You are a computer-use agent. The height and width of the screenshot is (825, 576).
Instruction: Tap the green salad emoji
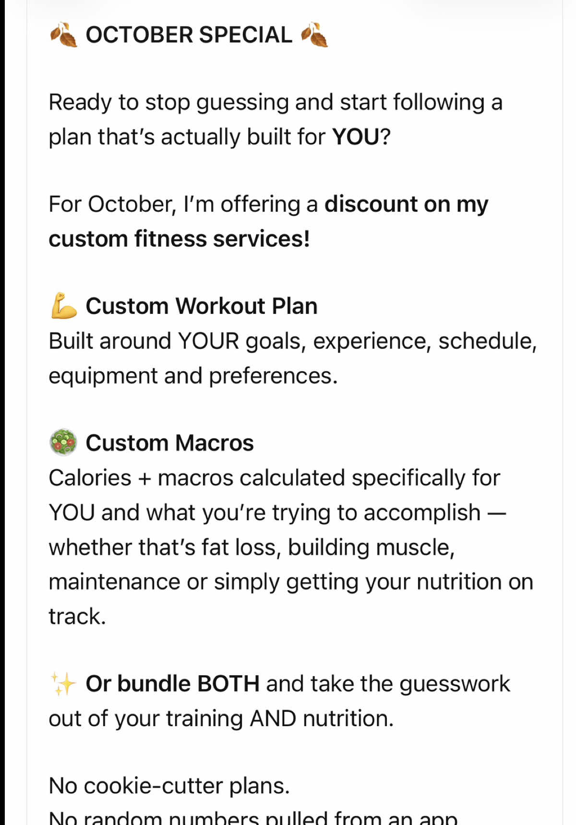click(63, 442)
